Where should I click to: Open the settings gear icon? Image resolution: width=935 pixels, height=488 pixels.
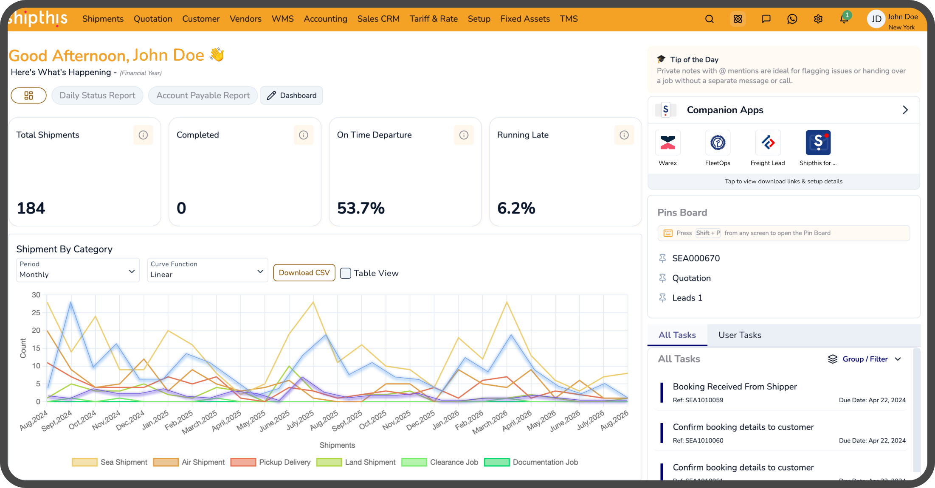818,19
